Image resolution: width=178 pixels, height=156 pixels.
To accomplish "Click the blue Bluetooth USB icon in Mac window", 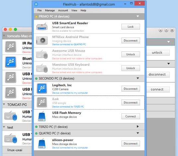I will click(11, 62).
